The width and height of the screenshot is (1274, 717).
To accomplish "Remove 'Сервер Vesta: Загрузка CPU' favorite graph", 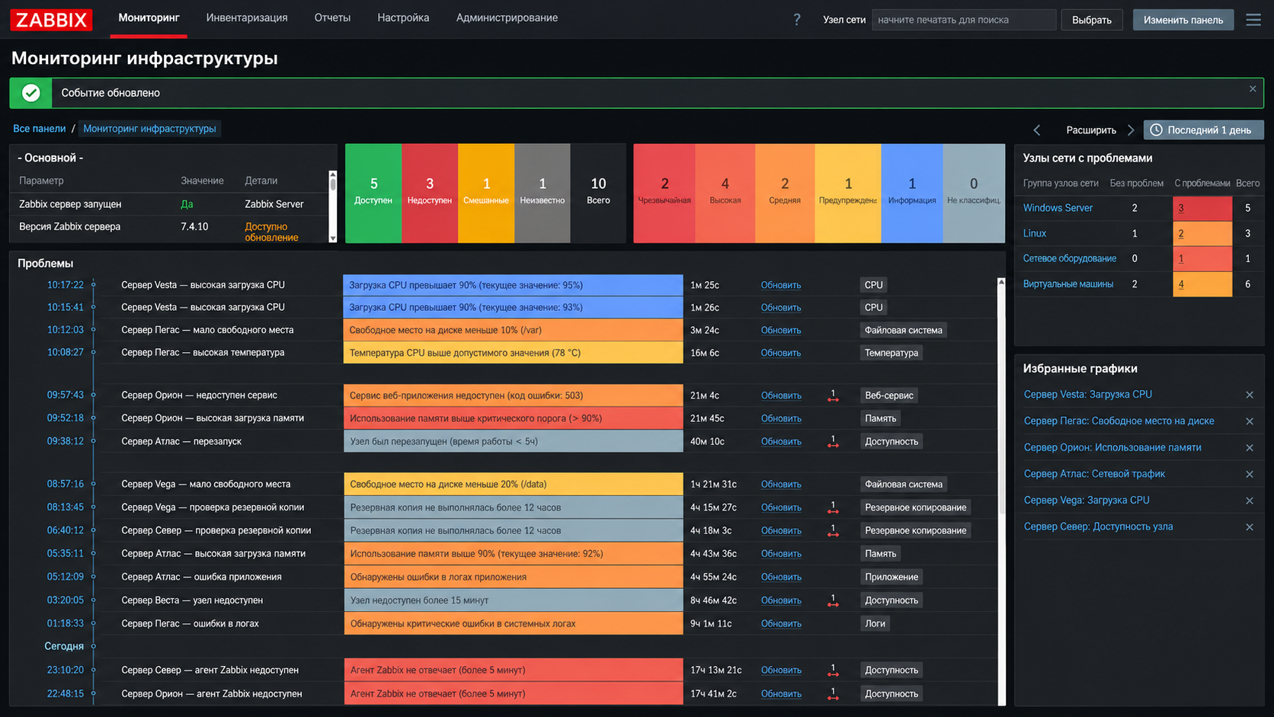I will [x=1250, y=395].
